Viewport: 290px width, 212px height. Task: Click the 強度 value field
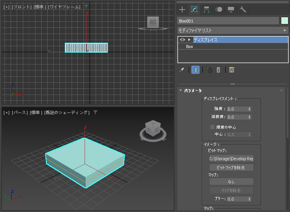(237, 109)
